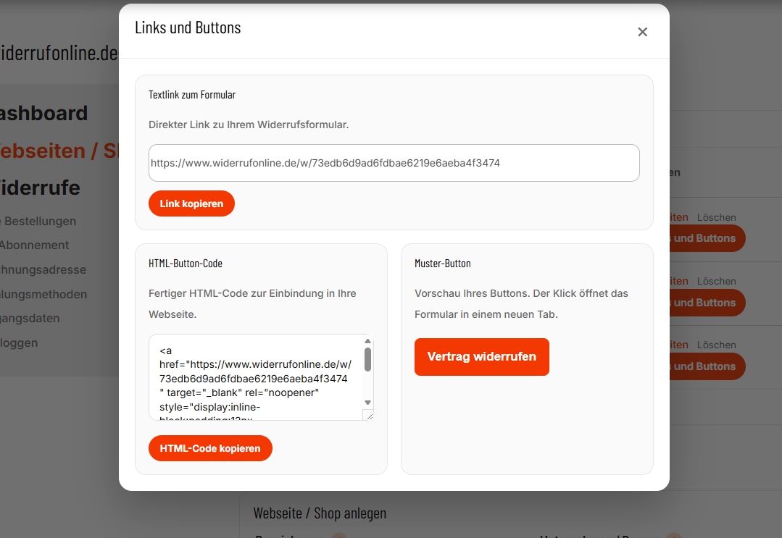This screenshot has height=538, width=782.
Task: Open the Widerrufe sidebar section
Action: [x=40, y=188]
